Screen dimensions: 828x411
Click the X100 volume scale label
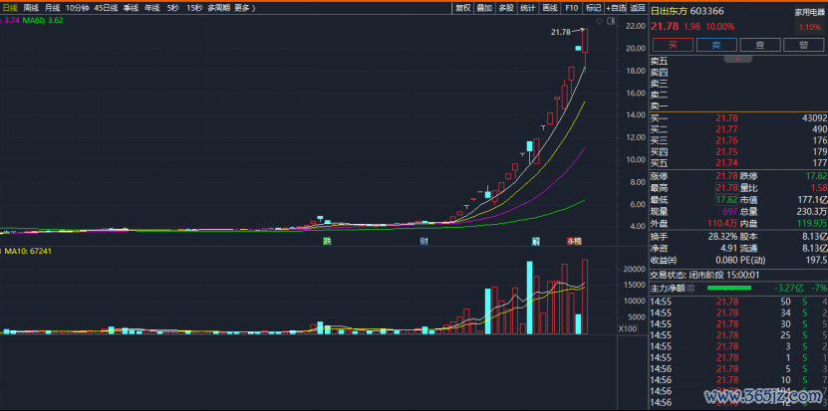[628, 328]
